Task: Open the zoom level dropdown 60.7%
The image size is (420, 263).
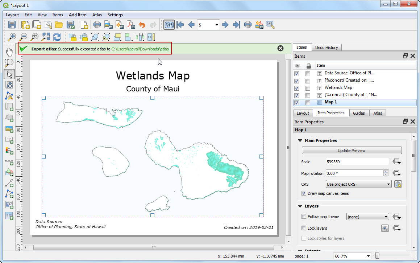Action: pyautogui.click(x=367, y=256)
